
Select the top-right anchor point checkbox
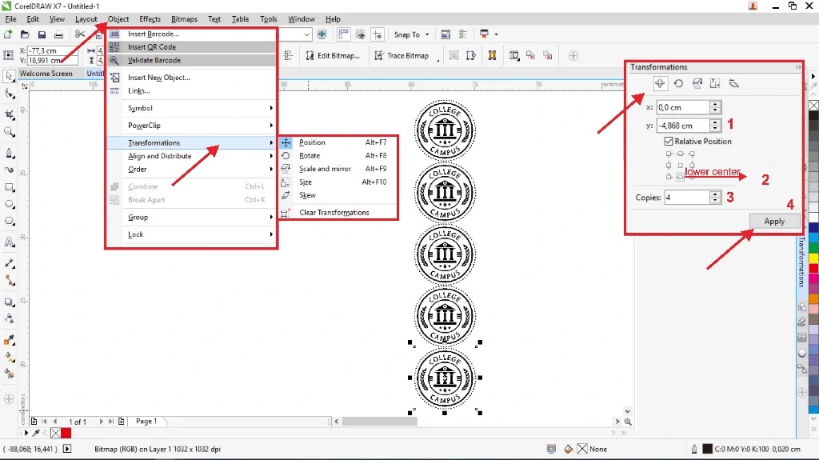click(x=692, y=154)
